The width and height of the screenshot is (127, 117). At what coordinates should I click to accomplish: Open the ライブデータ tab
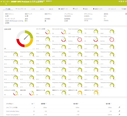click(21, 9)
